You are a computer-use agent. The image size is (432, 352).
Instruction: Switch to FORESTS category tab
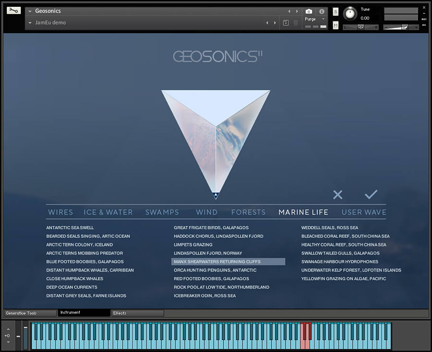(248, 212)
